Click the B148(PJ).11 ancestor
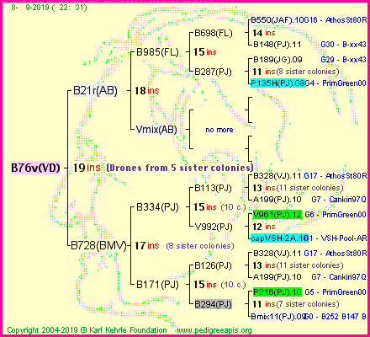 (x=277, y=45)
